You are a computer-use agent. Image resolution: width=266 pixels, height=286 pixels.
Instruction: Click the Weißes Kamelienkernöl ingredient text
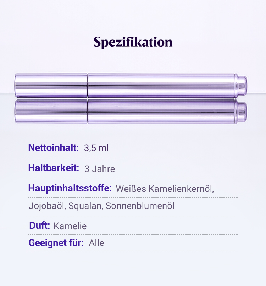click(165, 189)
